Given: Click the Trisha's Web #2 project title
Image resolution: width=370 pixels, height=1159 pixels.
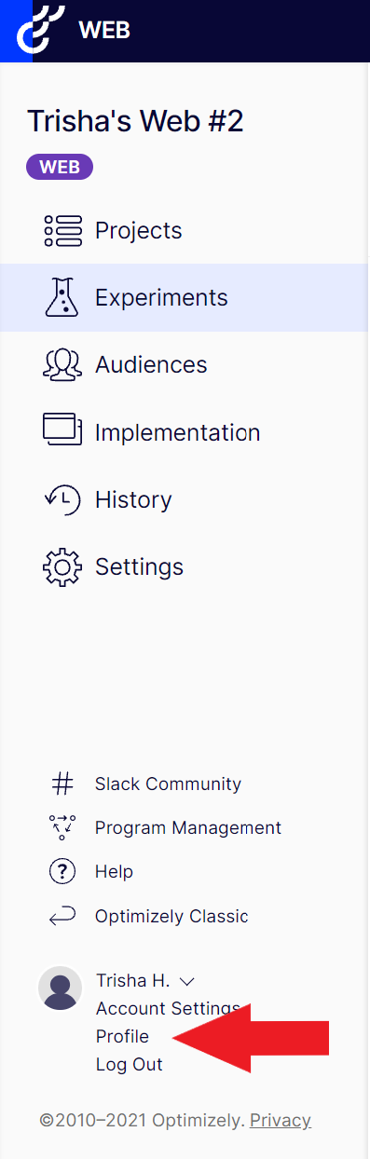Looking at the screenshot, I should pyautogui.click(x=136, y=121).
